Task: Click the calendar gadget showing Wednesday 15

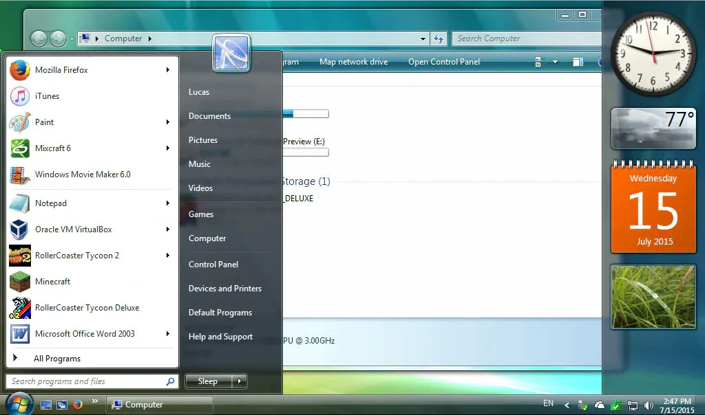Action: click(x=653, y=207)
